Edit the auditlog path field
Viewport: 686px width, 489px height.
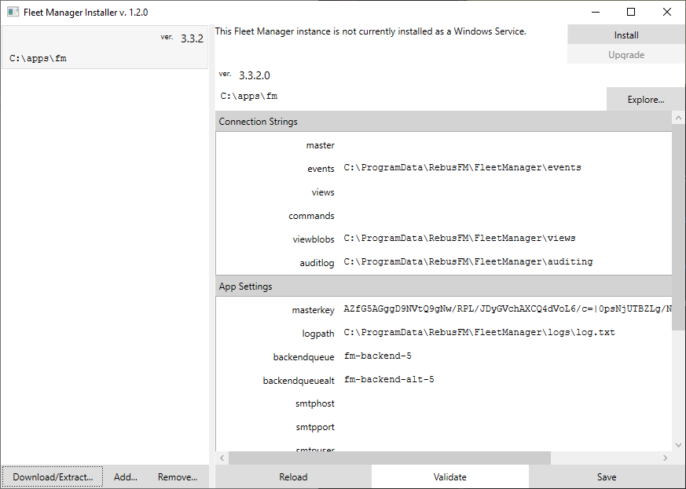(x=507, y=262)
